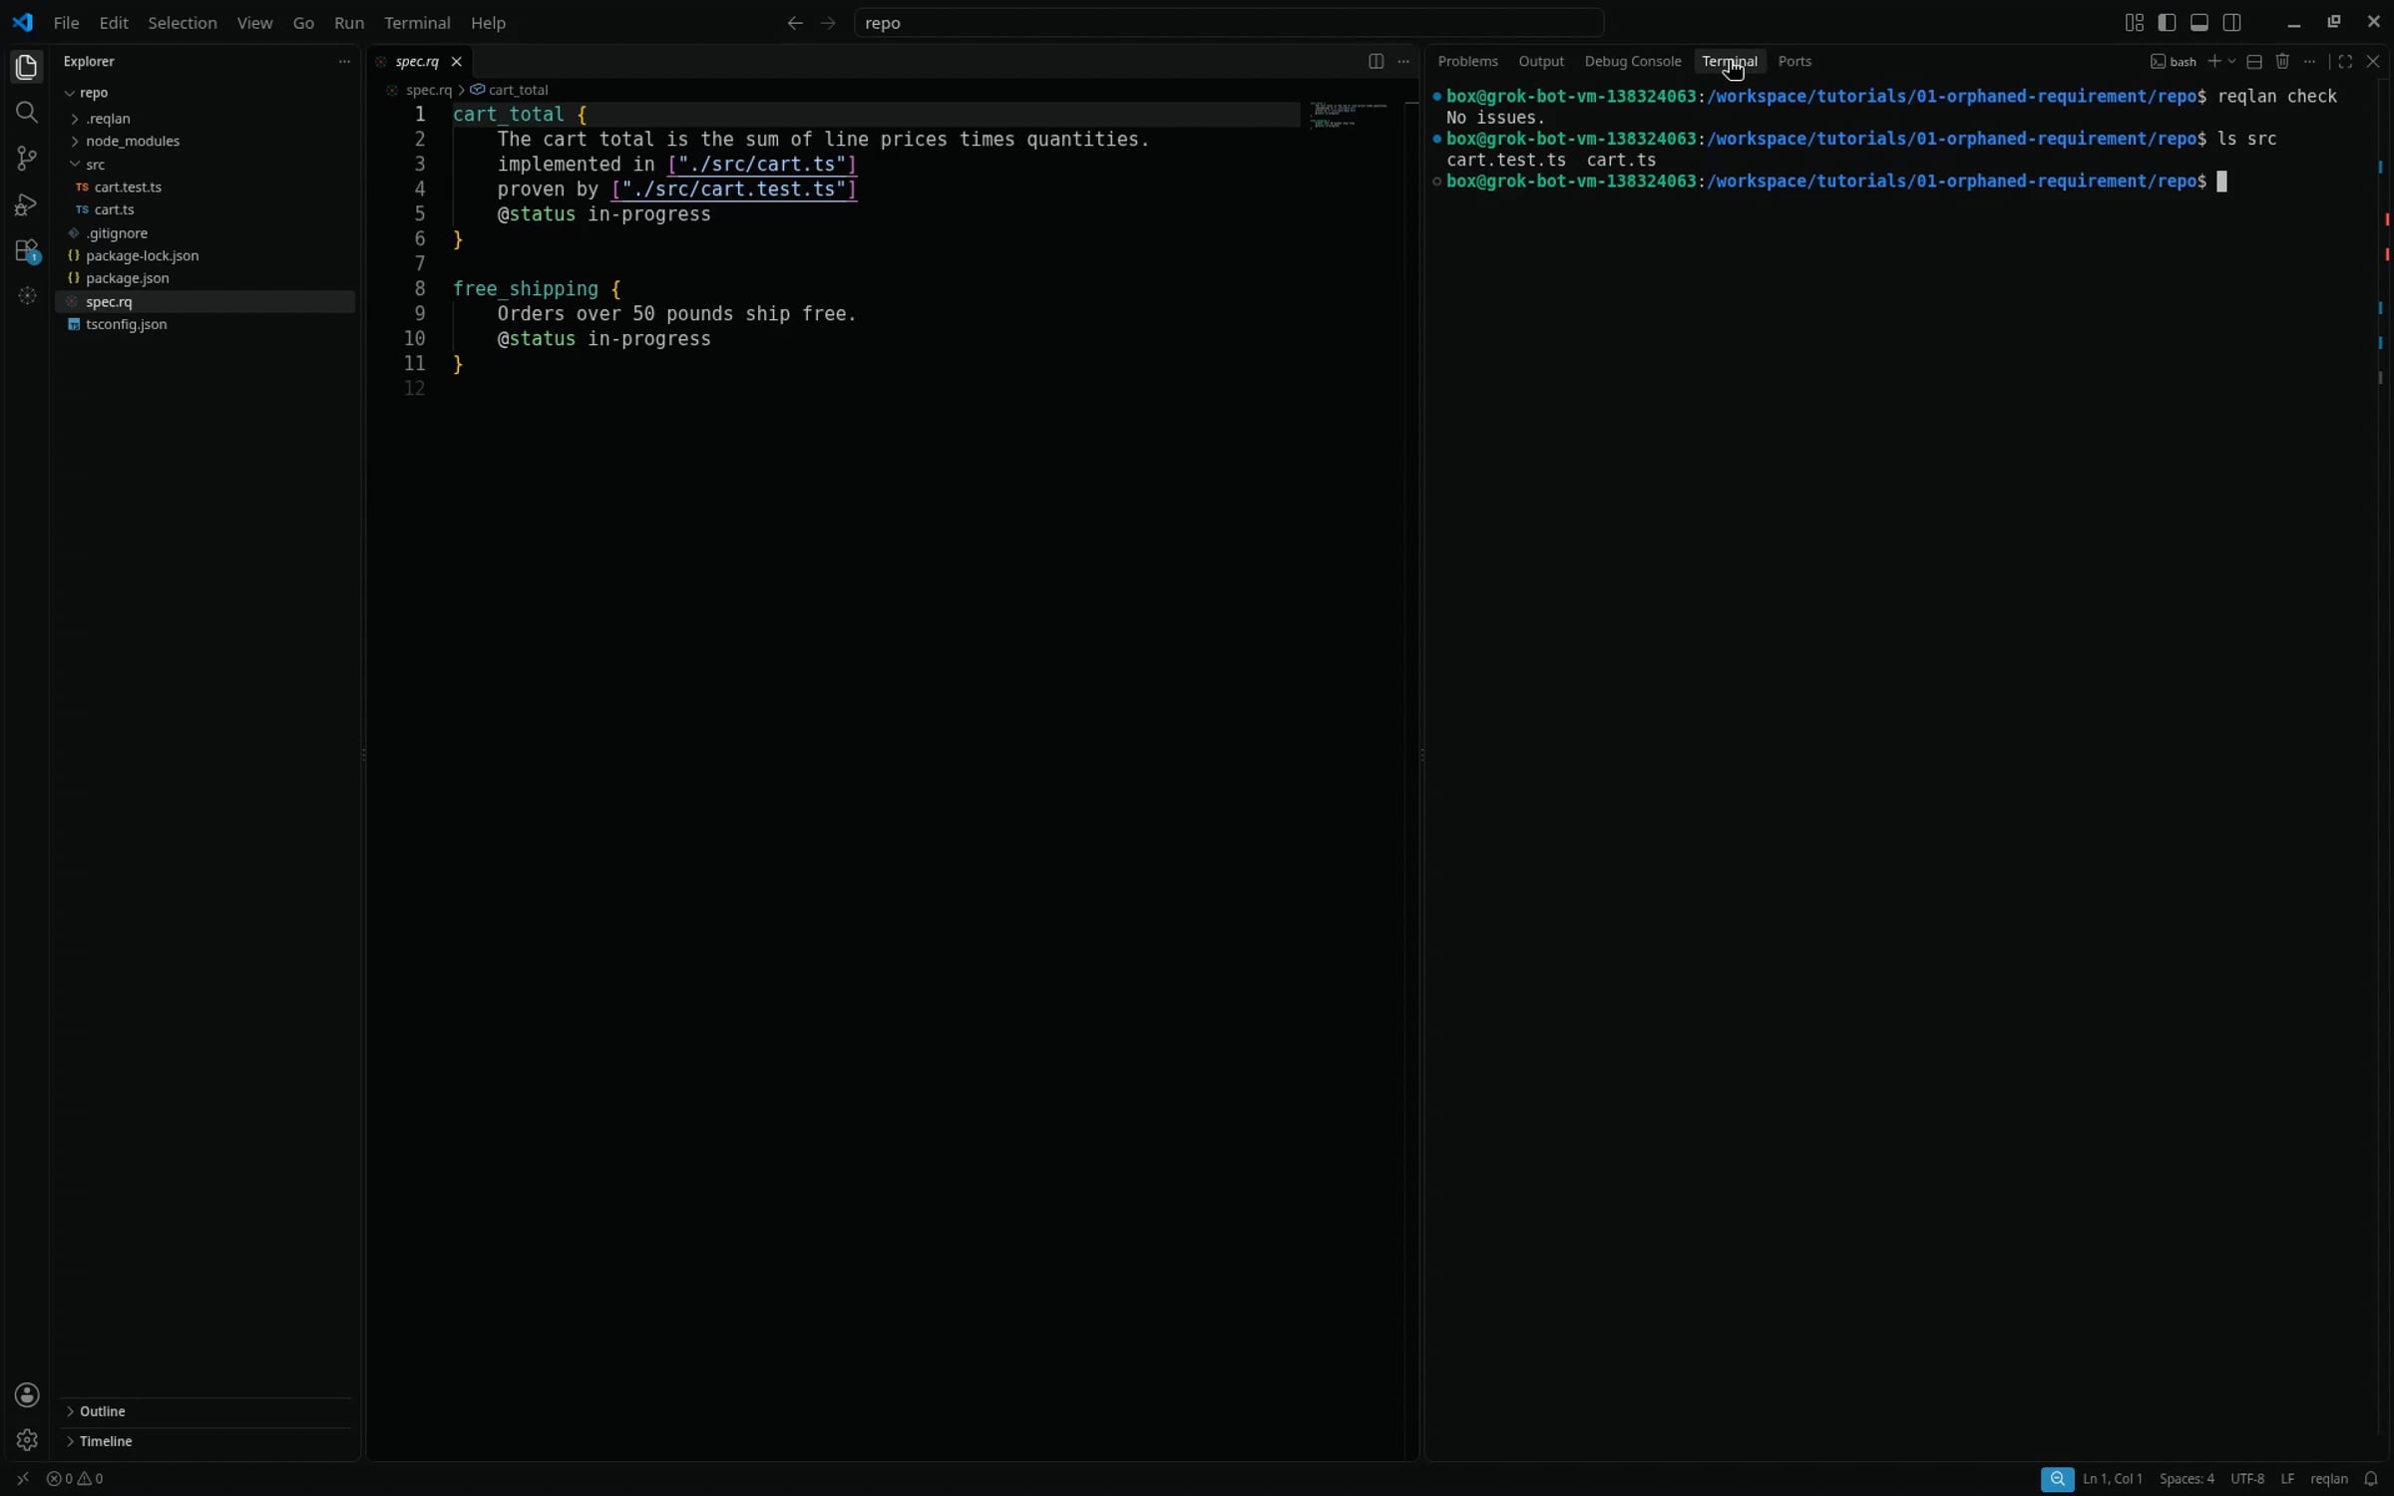
Task: Create a new terminal with plus icon
Action: pos(2213,62)
